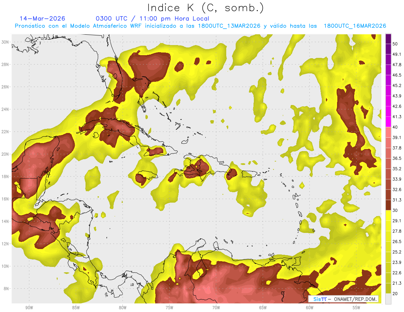This screenshot has height=312, width=404.
Task: Click the 12N latitude axis label
Action: (5, 244)
